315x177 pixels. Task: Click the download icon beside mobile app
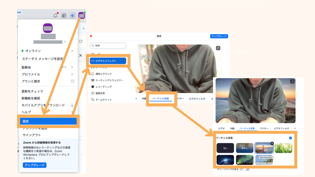pyautogui.click(x=72, y=105)
